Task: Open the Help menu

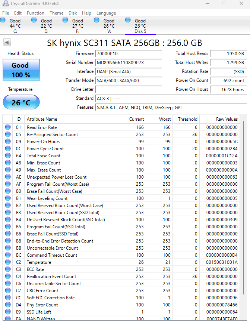Action: coord(86,13)
